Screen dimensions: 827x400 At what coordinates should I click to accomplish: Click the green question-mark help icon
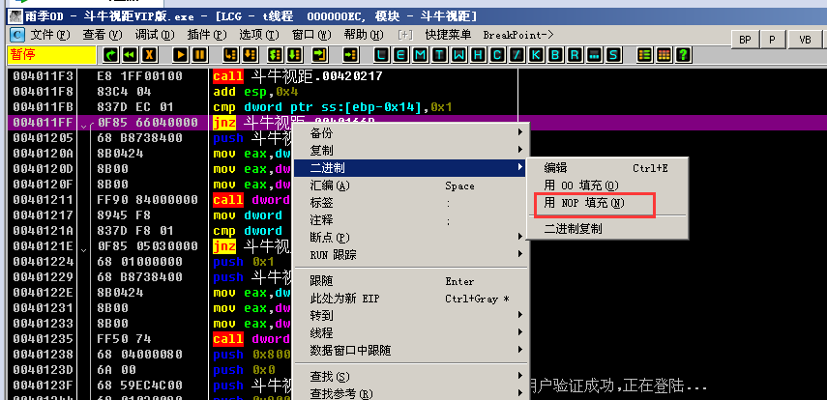tap(684, 55)
